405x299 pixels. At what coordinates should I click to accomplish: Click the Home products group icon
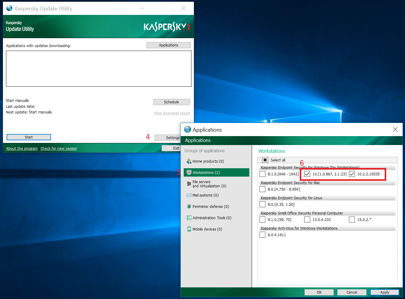coord(189,161)
